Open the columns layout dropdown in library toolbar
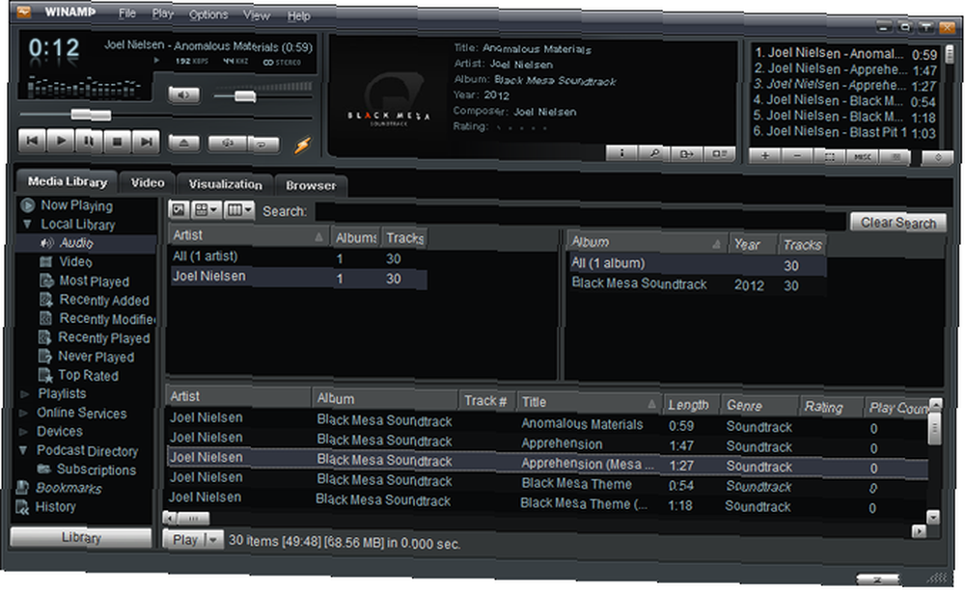This screenshot has width=965, height=590. tap(239, 211)
